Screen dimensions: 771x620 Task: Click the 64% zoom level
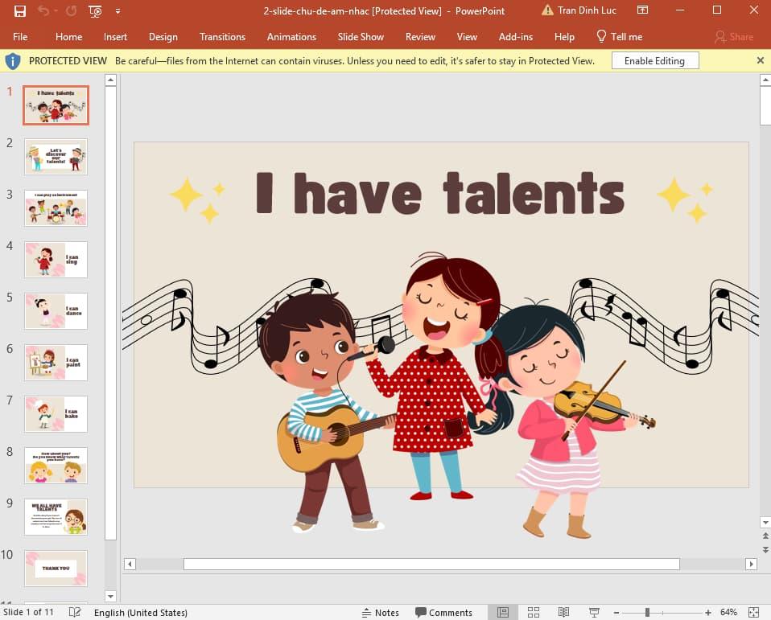click(x=728, y=612)
